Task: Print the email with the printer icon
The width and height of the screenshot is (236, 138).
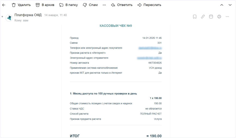Action: pos(219,17)
